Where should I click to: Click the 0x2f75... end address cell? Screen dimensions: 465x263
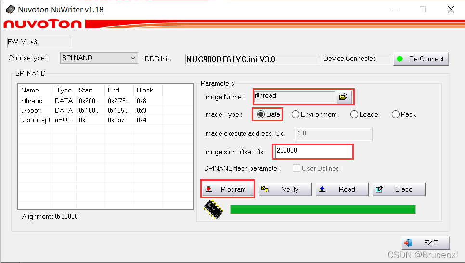[119, 101]
